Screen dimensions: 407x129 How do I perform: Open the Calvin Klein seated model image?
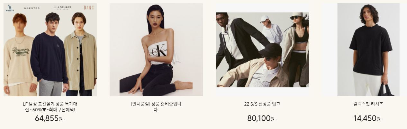[156, 50]
